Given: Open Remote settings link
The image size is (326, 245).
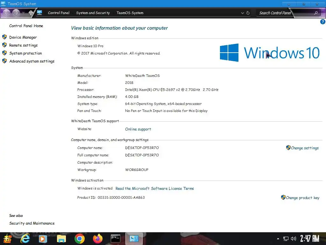Looking at the screenshot, I should tap(23, 45).
